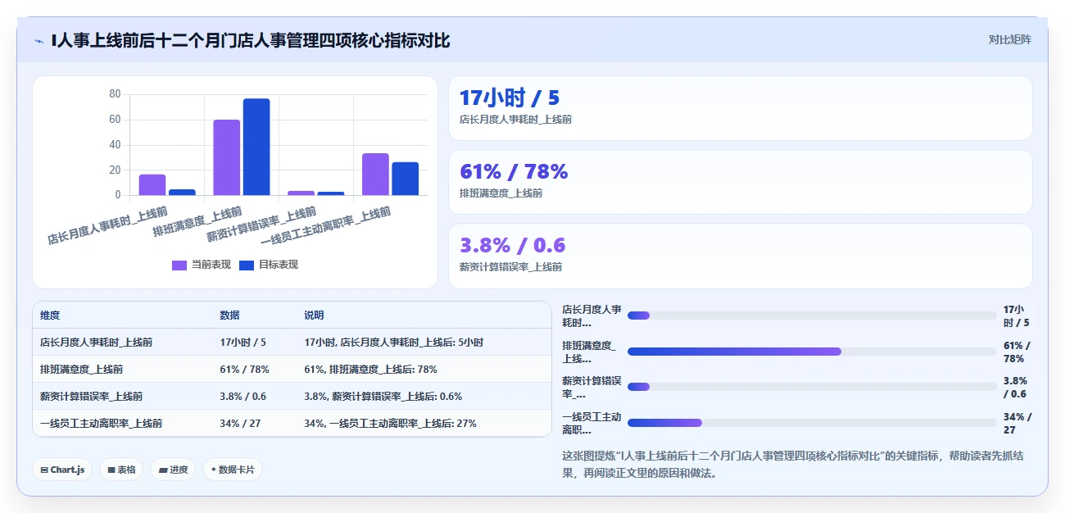
Task: Click table data cell 34% / 27
Action: pyautogui.click(x=240, y=424)
